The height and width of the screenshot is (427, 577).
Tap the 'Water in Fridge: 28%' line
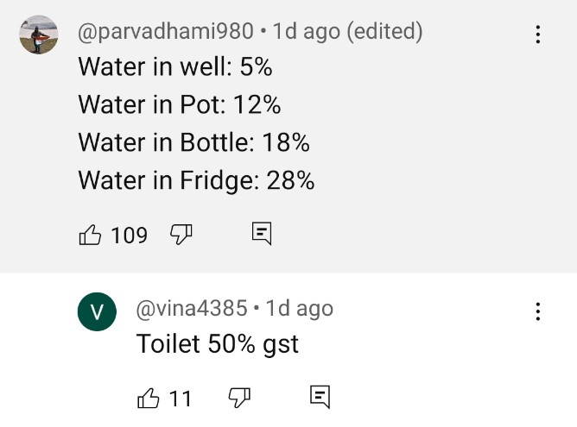tap(196, 180)
